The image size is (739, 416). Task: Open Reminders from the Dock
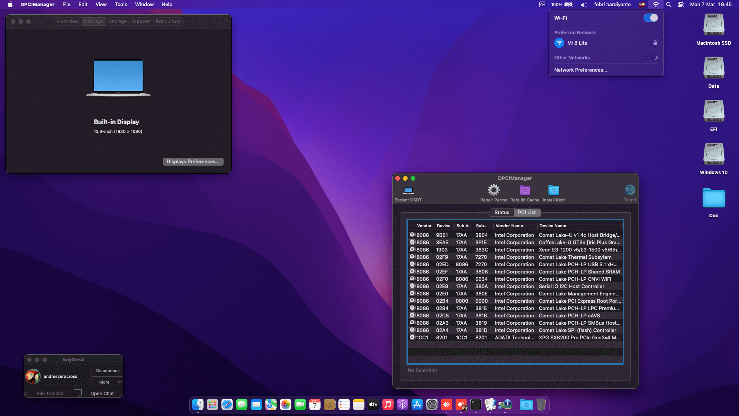[x=344, y=404]
